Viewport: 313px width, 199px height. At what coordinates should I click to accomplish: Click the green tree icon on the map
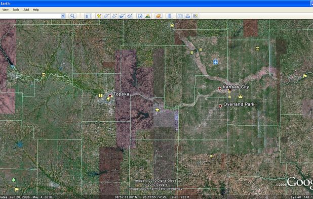pos(13,180)
